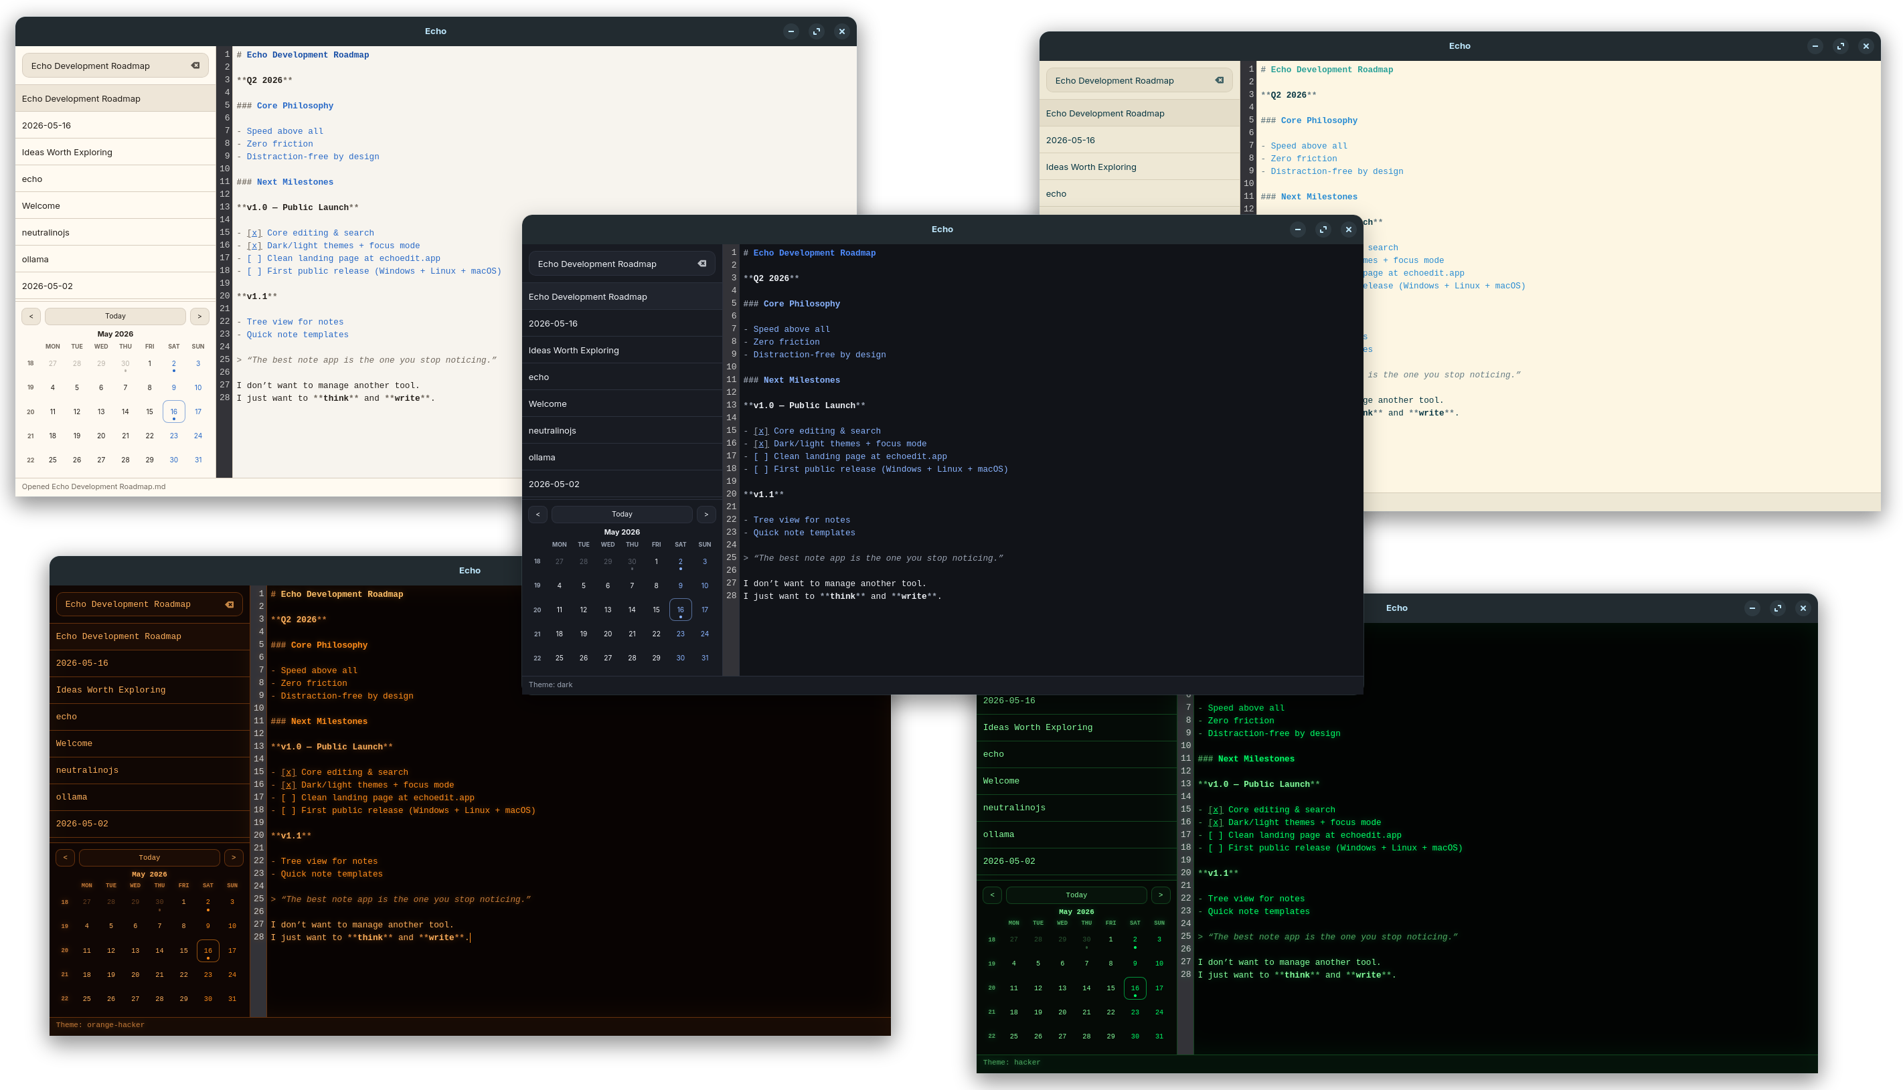The height and width of the screenshot is (1090, 1903).
Task: Go to next month in light window calendar
Action: 199,316
